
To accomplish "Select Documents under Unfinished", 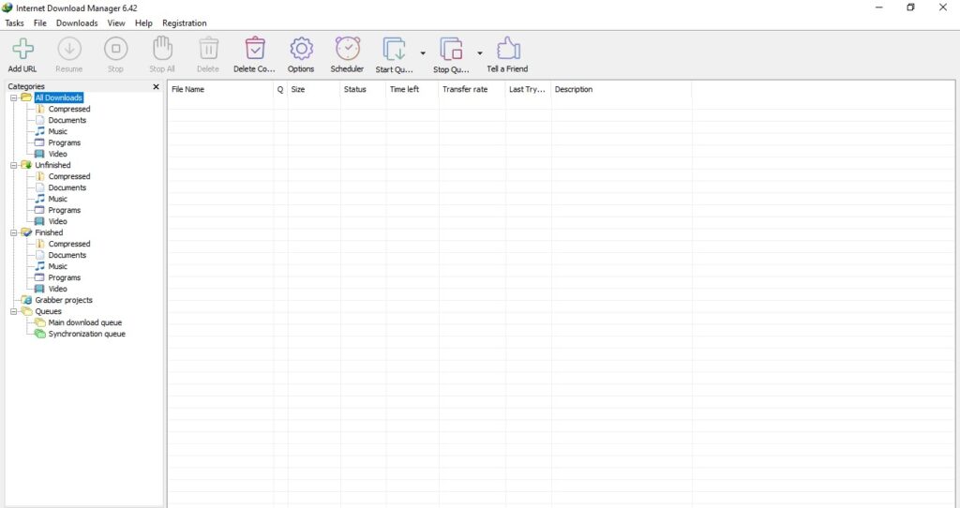I will pyautogui.click(x=67, y=187).
